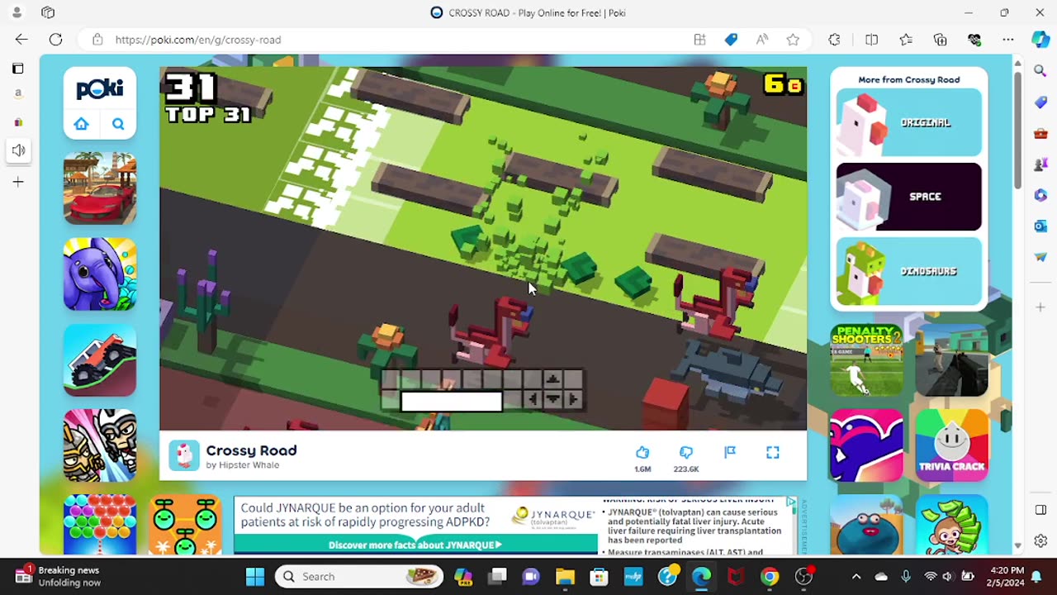Show hidden tray icons chevron
1057x595 pixels.
tap(856, 577)
